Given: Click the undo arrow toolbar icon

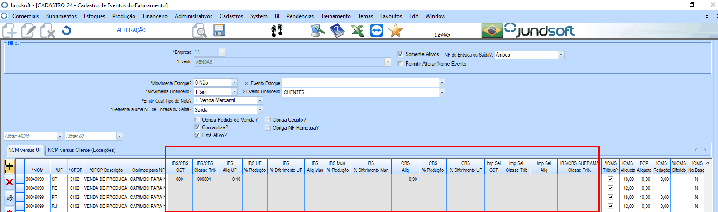Looking at the screenshot, I should (67, 31).
